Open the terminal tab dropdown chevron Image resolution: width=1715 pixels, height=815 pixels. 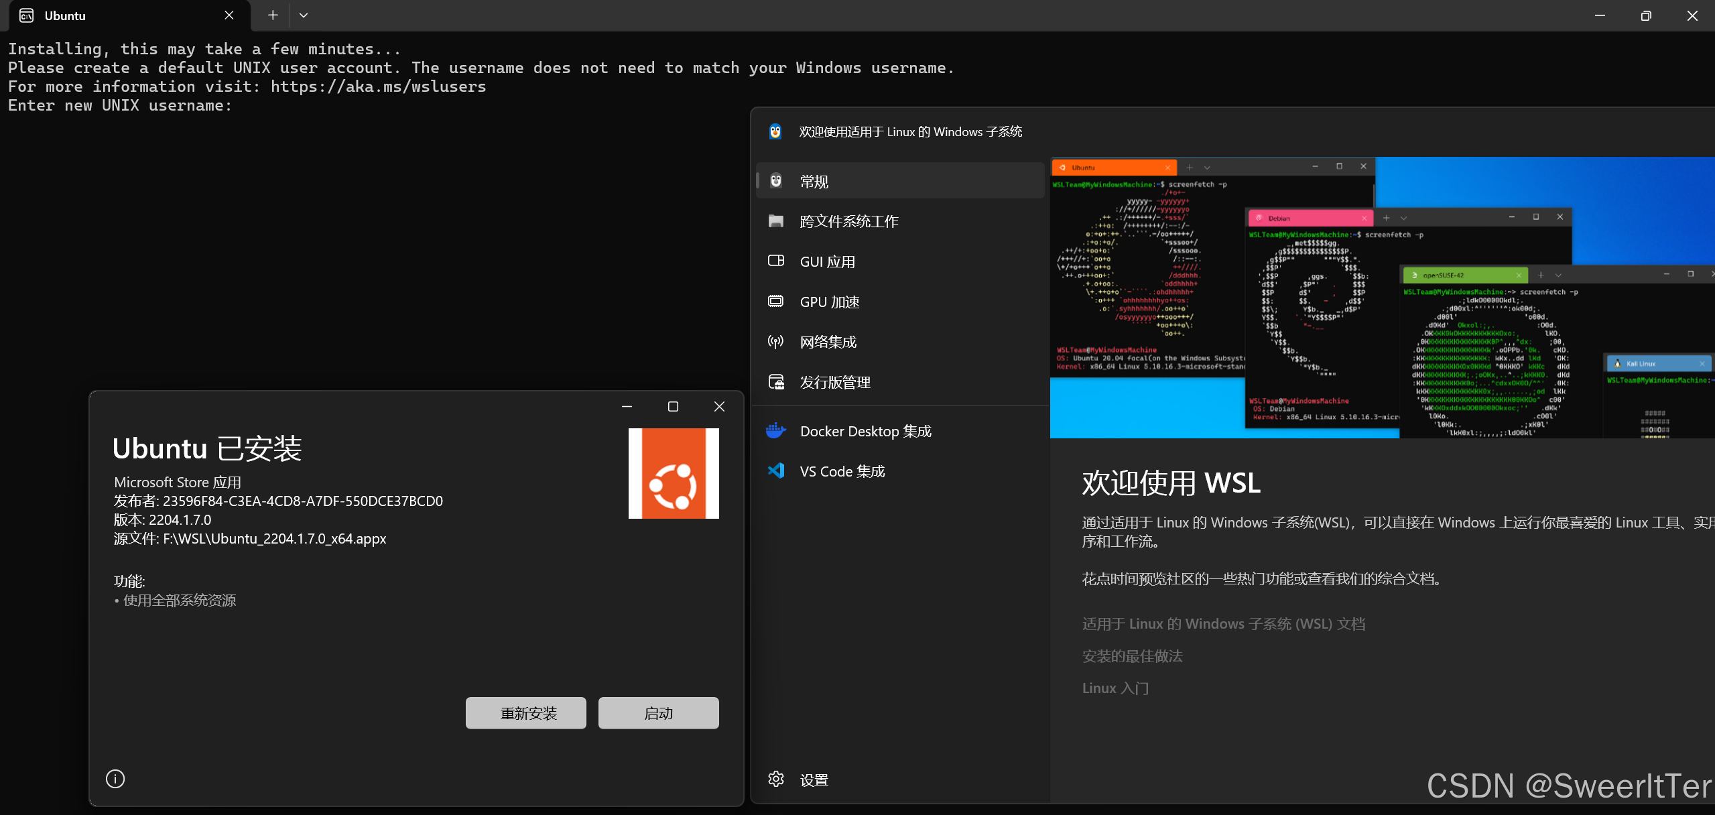pos(304,15)
